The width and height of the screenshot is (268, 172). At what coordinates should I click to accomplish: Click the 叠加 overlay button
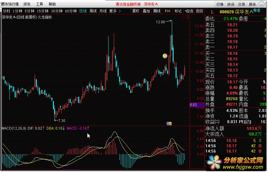146,11
